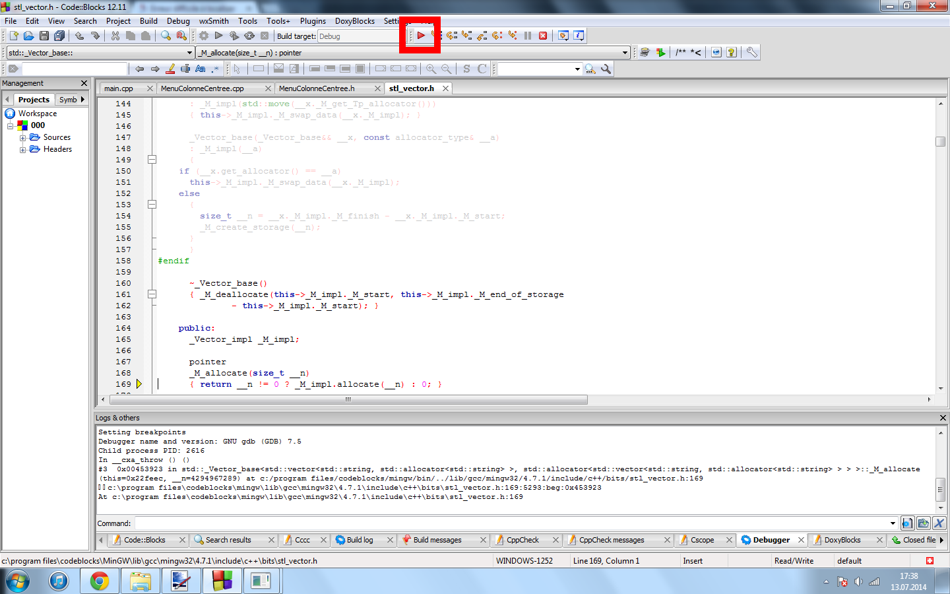Pause the debugger with Break icon
This screenshot has height=594, width=950.
pos(528,36)
